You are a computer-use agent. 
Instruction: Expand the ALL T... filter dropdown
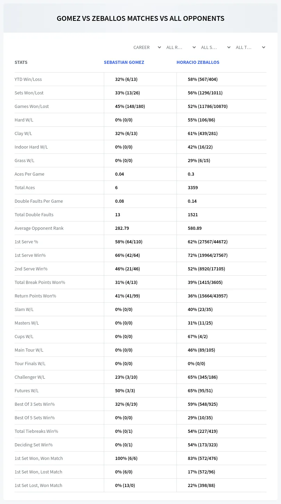pos(250,47)
